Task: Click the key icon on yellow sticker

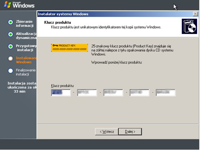Action: (x=55, y=46)
